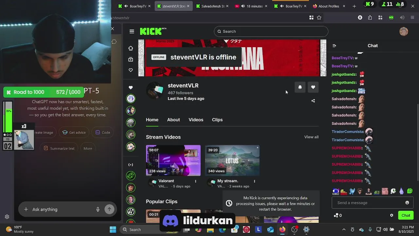Click the Code suggestion chip
This screenshot has height=236, width=419.
point(103,132)
